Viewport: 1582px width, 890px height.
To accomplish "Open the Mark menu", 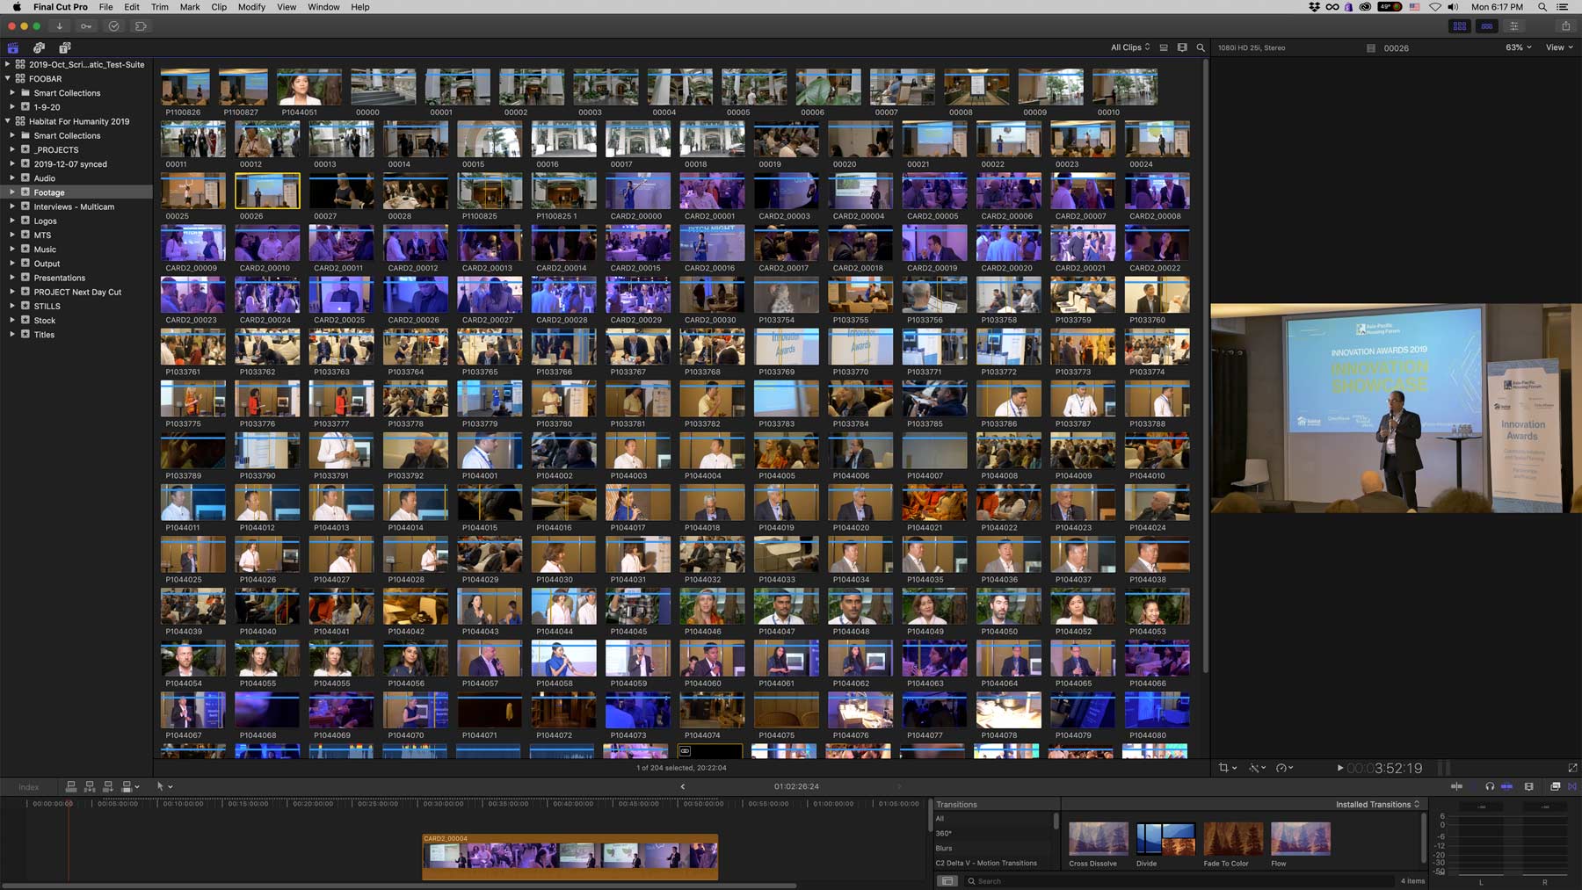I will coord(190,7).
